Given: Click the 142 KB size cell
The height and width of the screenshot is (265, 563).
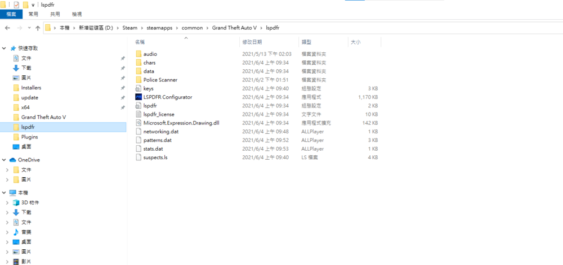Looking at the screenshot, I should coord(370,123).
